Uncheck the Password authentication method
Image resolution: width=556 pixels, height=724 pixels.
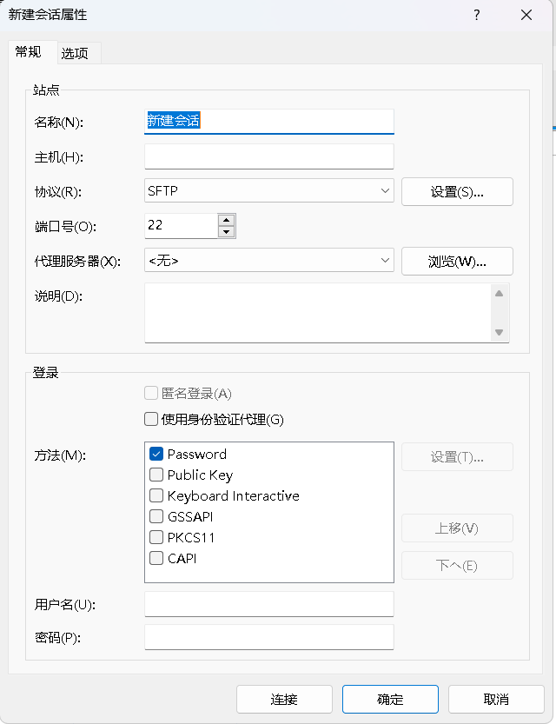[x=156, y=454]
